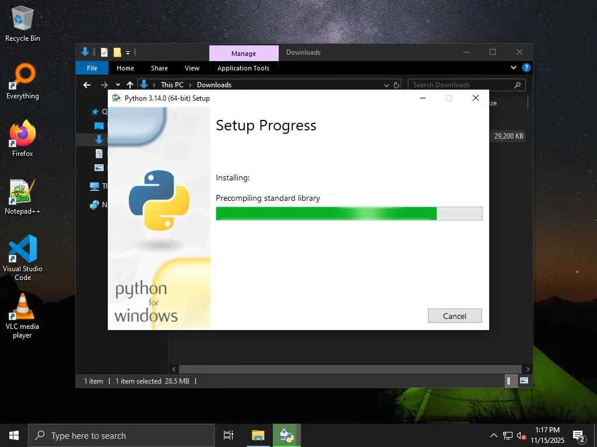This screenshot has height=447, width=597.
Task: Open Task View from taskbar
Action: (x=229, y=435)
